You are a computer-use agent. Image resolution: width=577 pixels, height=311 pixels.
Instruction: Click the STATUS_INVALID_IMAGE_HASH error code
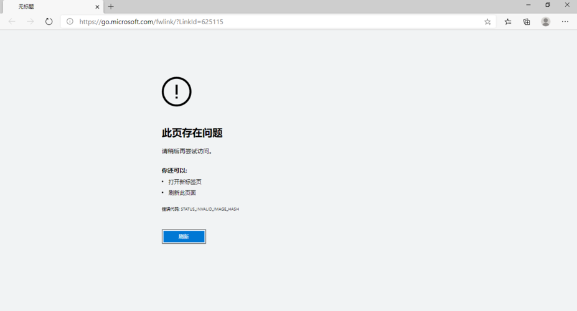210,209
